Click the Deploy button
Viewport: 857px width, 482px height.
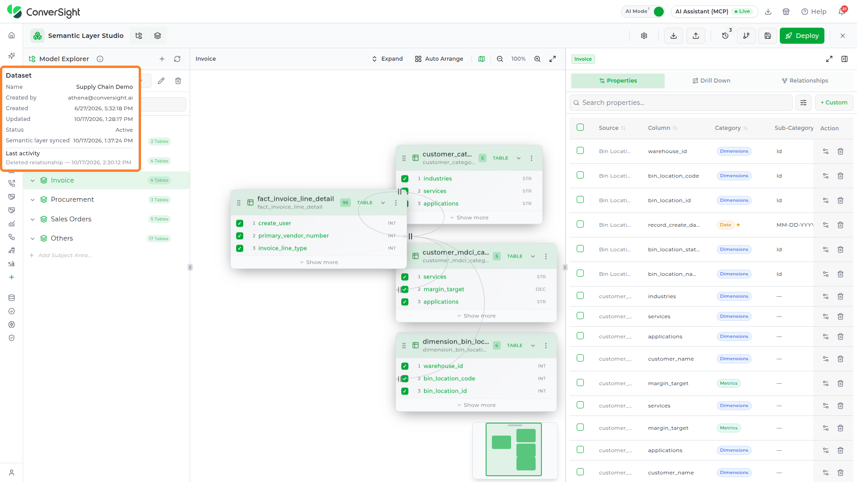[802, 36]
